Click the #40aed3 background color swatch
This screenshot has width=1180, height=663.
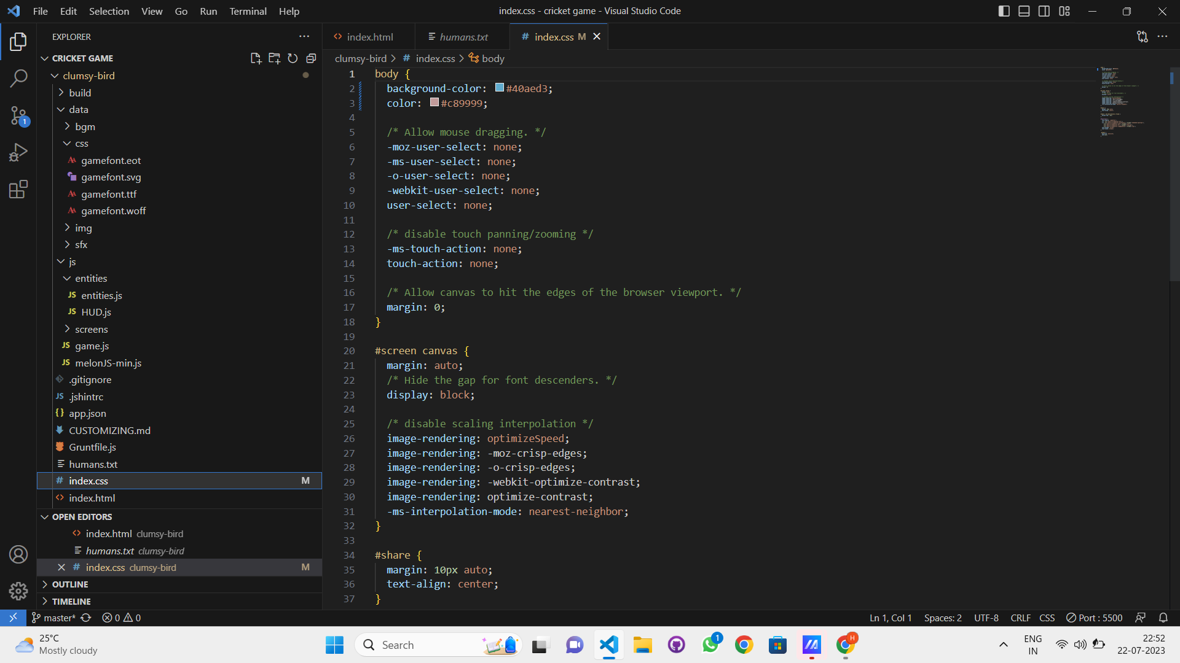tap(500, 88)
